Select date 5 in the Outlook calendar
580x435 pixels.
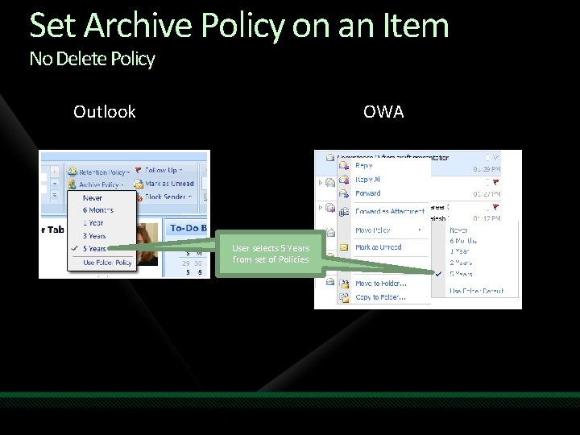pyautogui.click(x=188, y=272)
